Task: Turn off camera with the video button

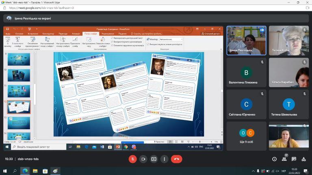Action: click(143, 159)
